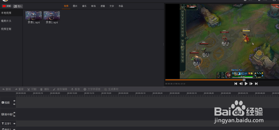Viewport: 279px width, 130px height.
Task: Jump to start of preview video
Action: pyautogui.click(x=235, y=84)
